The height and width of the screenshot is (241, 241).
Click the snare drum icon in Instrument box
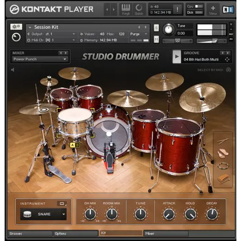click(27, 214)
